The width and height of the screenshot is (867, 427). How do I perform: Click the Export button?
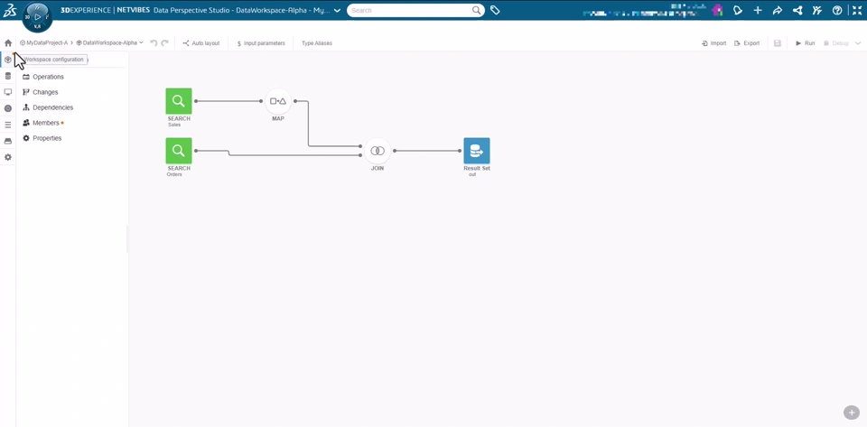point(747,43)
